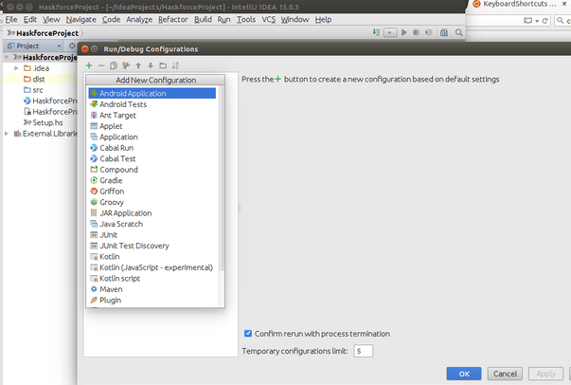Viewport: 571px width, 385px height.
Task: Choose Groovy configuration
Action: (152, 202)
